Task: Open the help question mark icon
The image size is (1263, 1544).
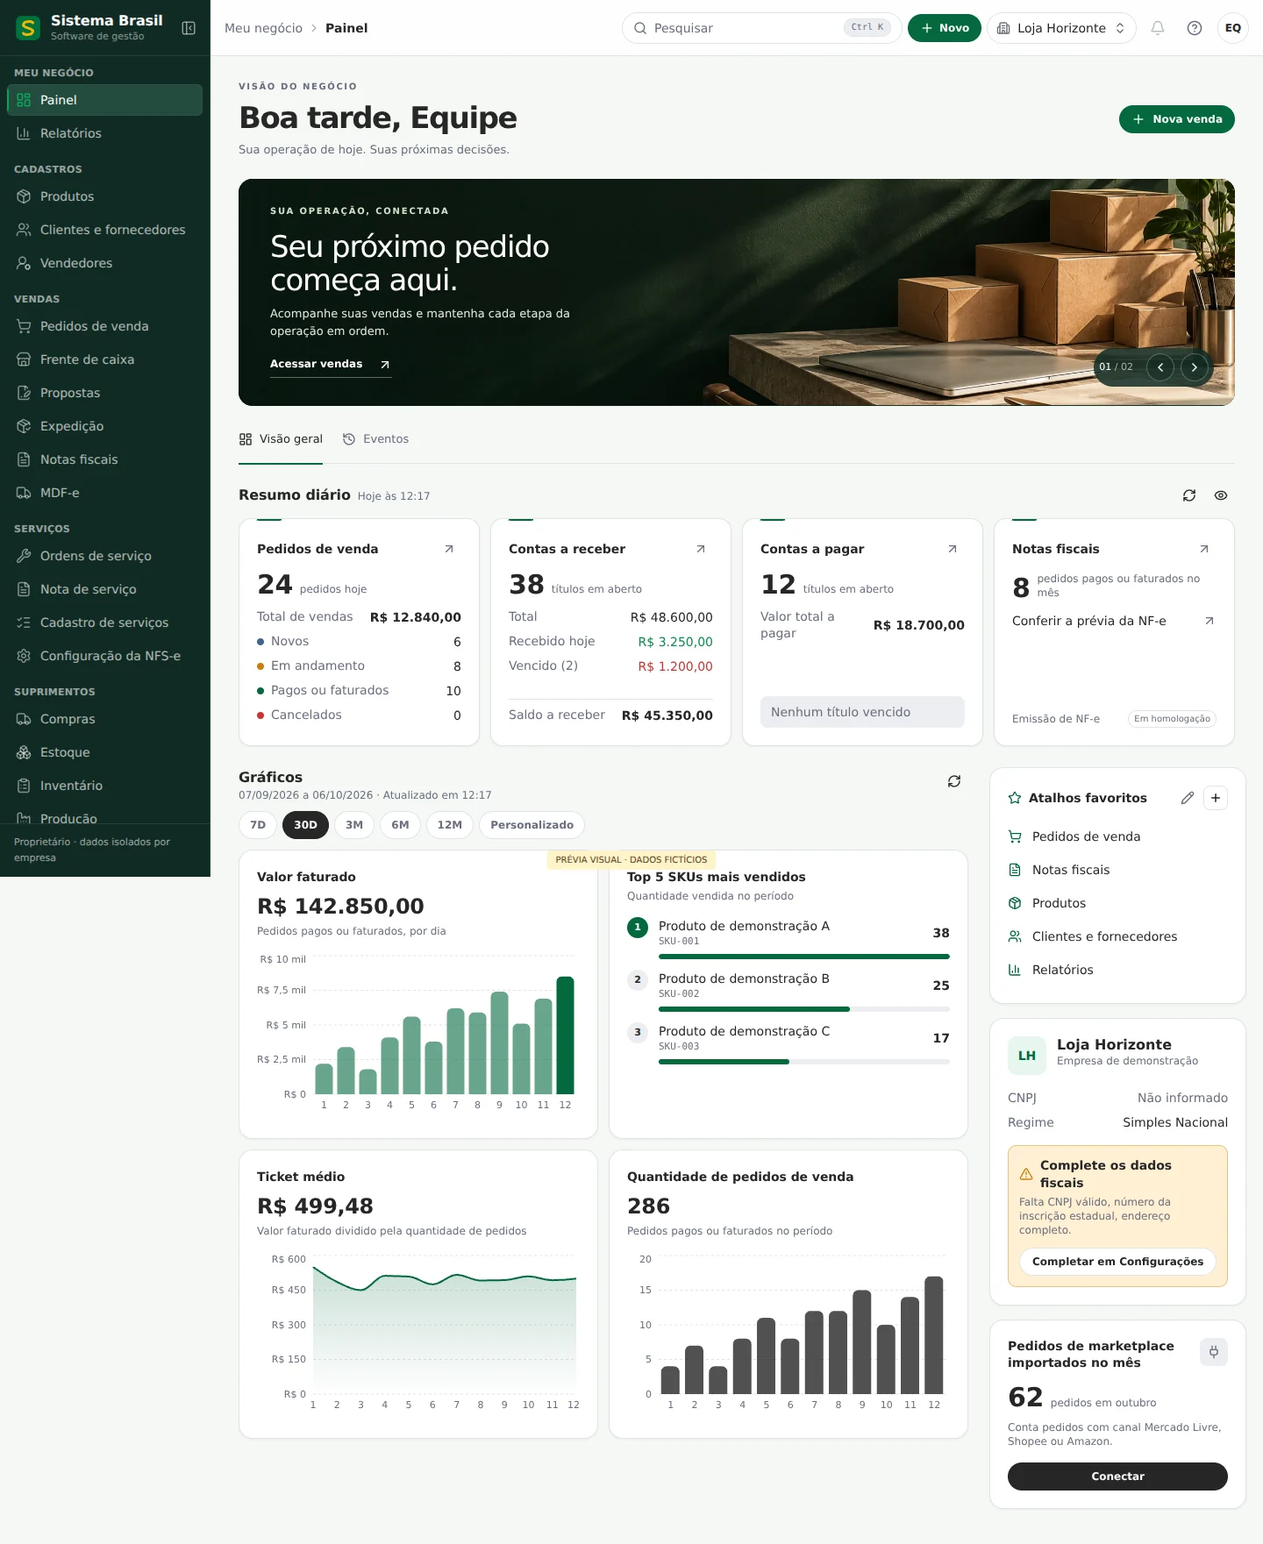Action: (1195, 28)
